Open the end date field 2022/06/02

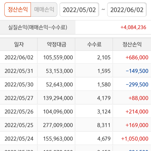[x=127, y=10]
